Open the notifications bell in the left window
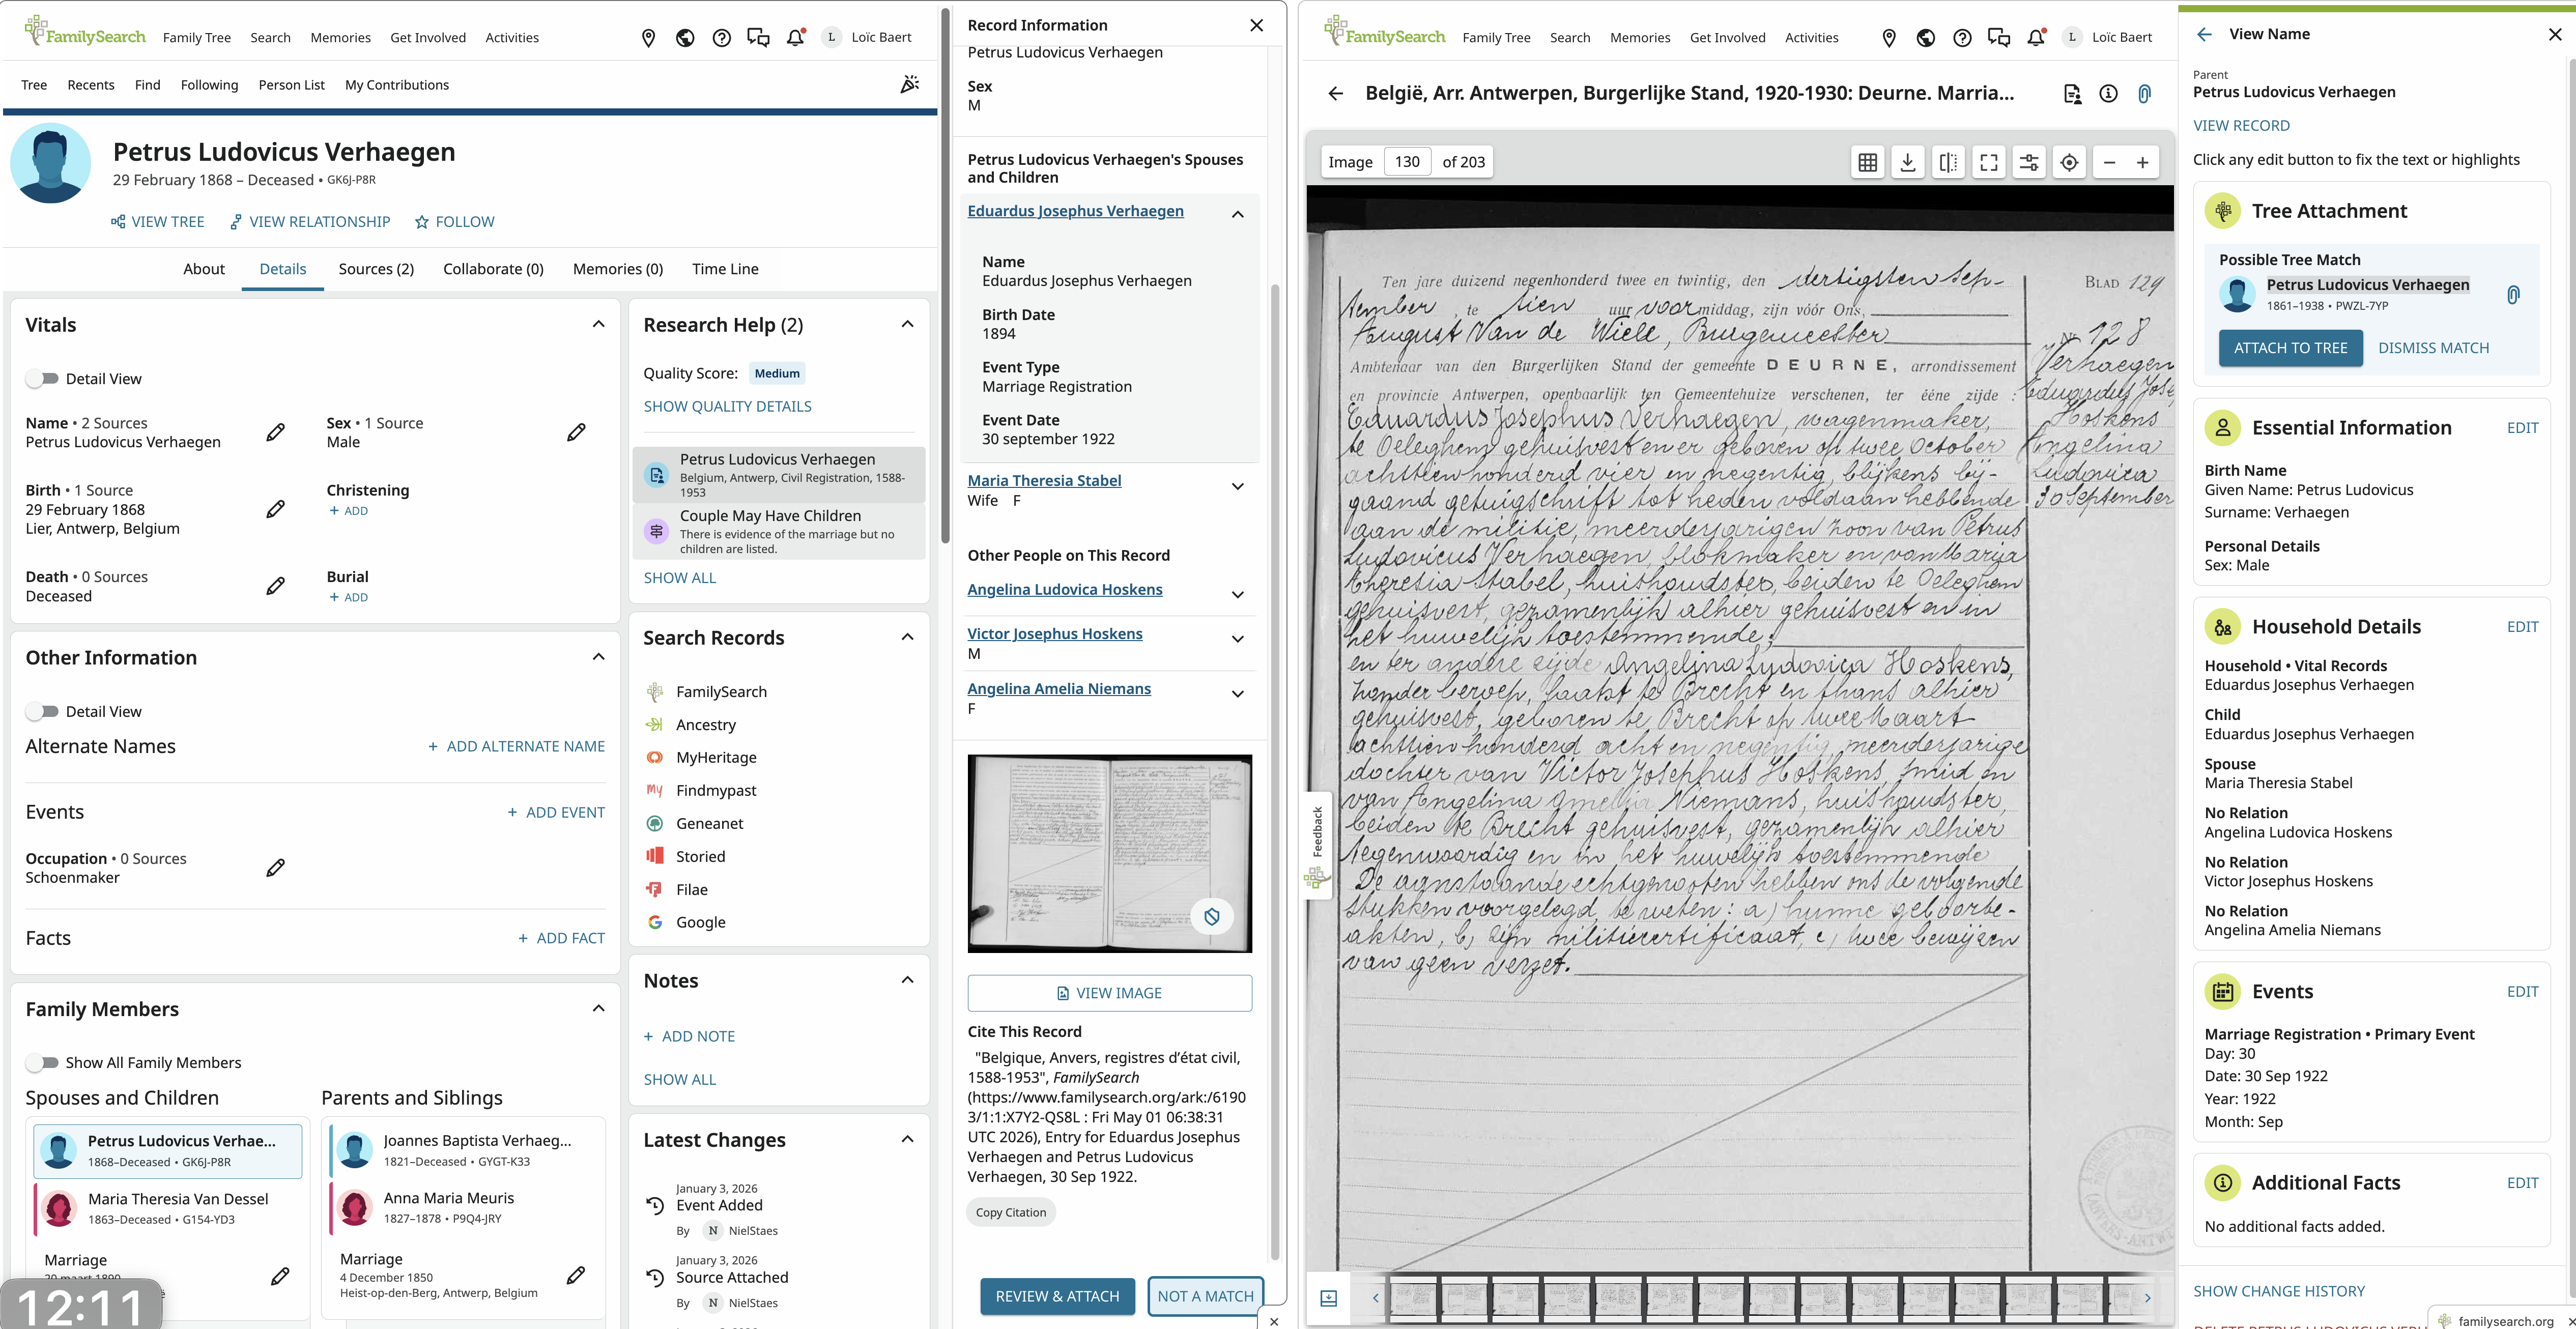 [795, 38]
